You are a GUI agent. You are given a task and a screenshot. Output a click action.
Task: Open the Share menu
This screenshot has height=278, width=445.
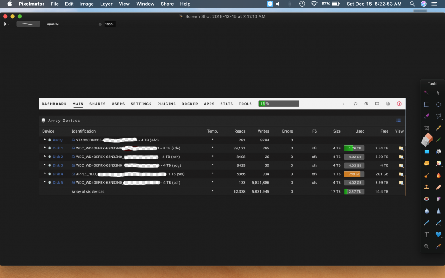coord(167,4)
